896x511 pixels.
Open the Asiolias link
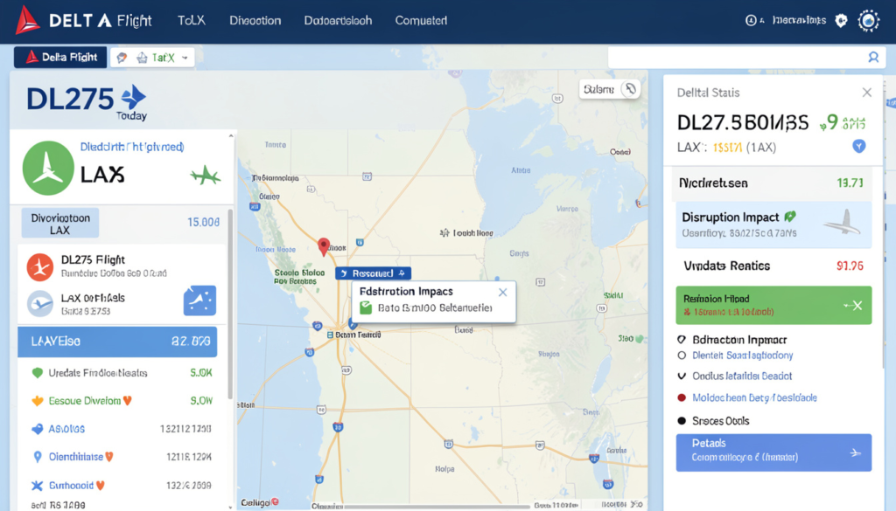click(x=66, y=429)
